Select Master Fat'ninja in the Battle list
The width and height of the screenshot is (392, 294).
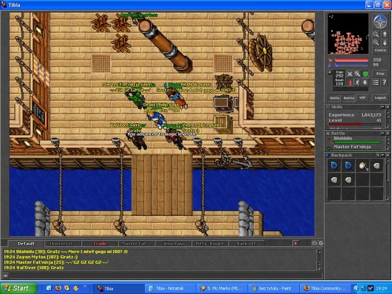[x=355, y=147]
